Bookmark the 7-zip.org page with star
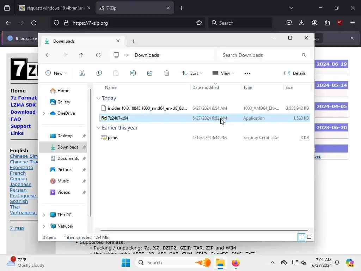 (x=199, y=23)
